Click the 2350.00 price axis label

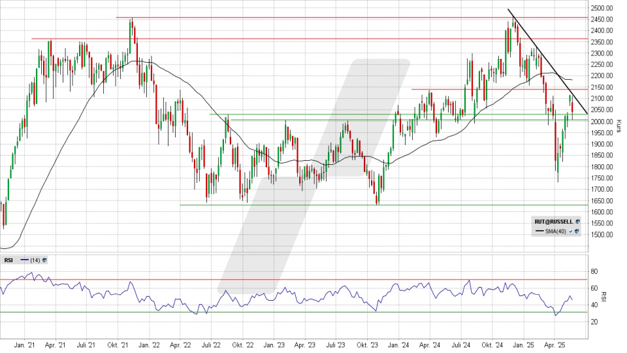click(602, 42)
